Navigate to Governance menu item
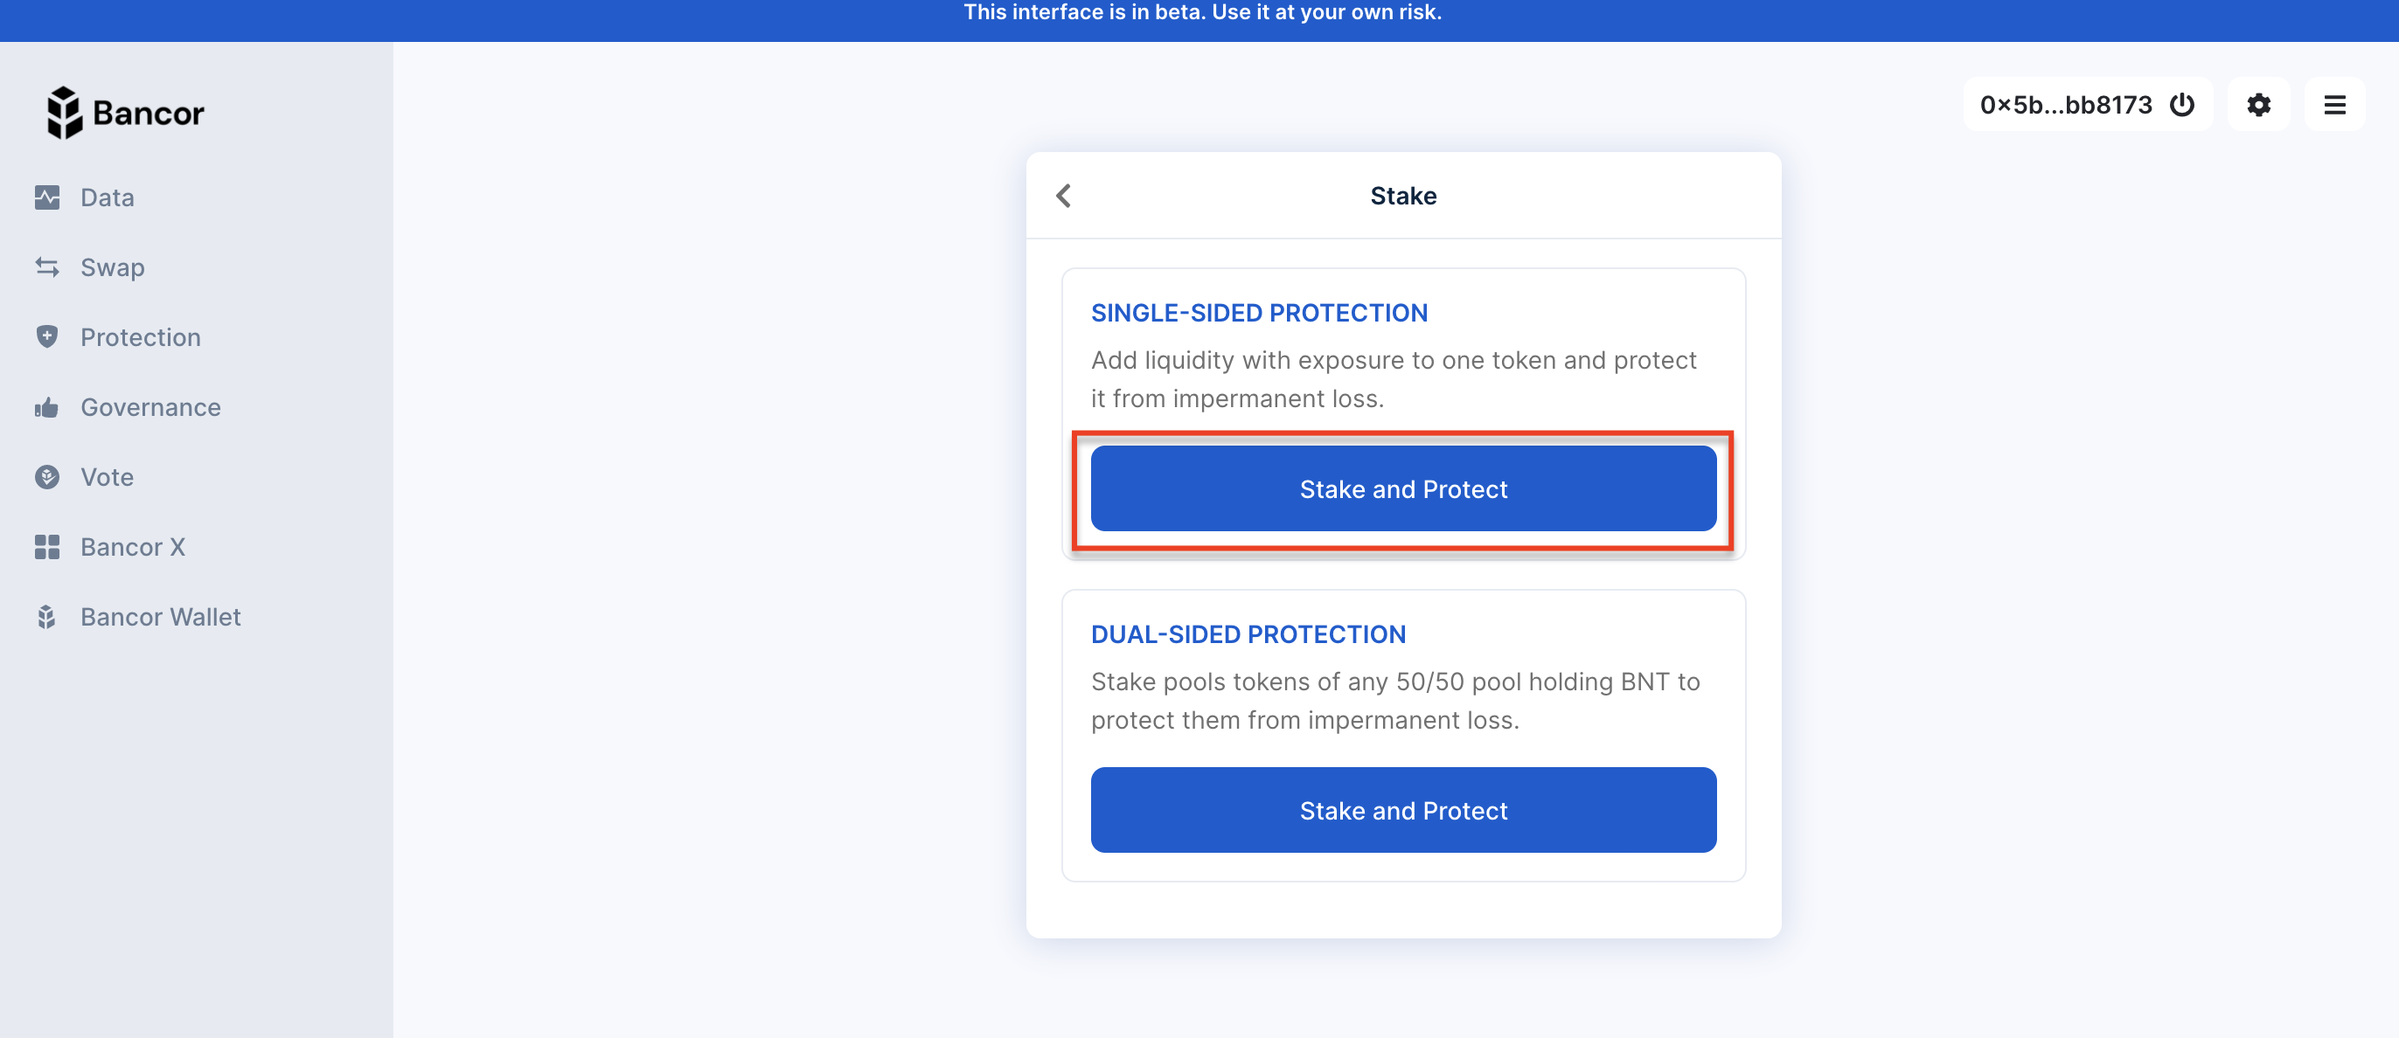This screenshot has height=1038, width=2399. (151, 407)
